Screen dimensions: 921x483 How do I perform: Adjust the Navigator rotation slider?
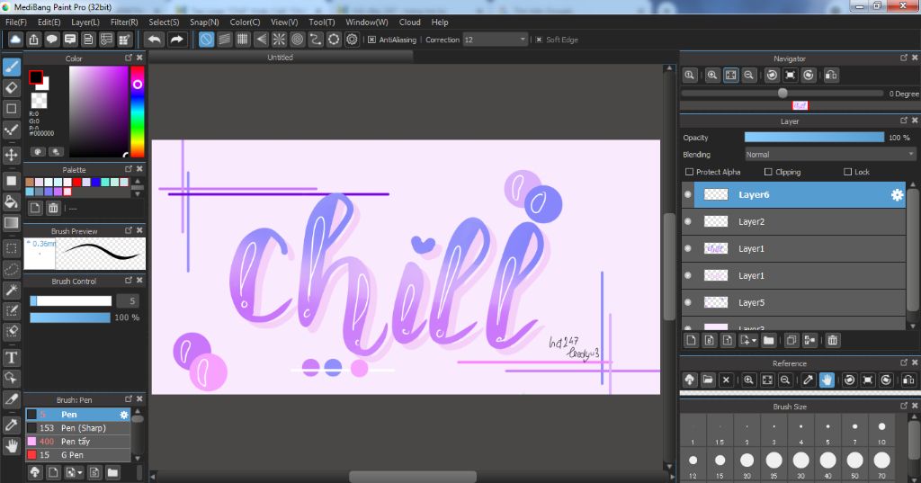[x=782, y=94]
